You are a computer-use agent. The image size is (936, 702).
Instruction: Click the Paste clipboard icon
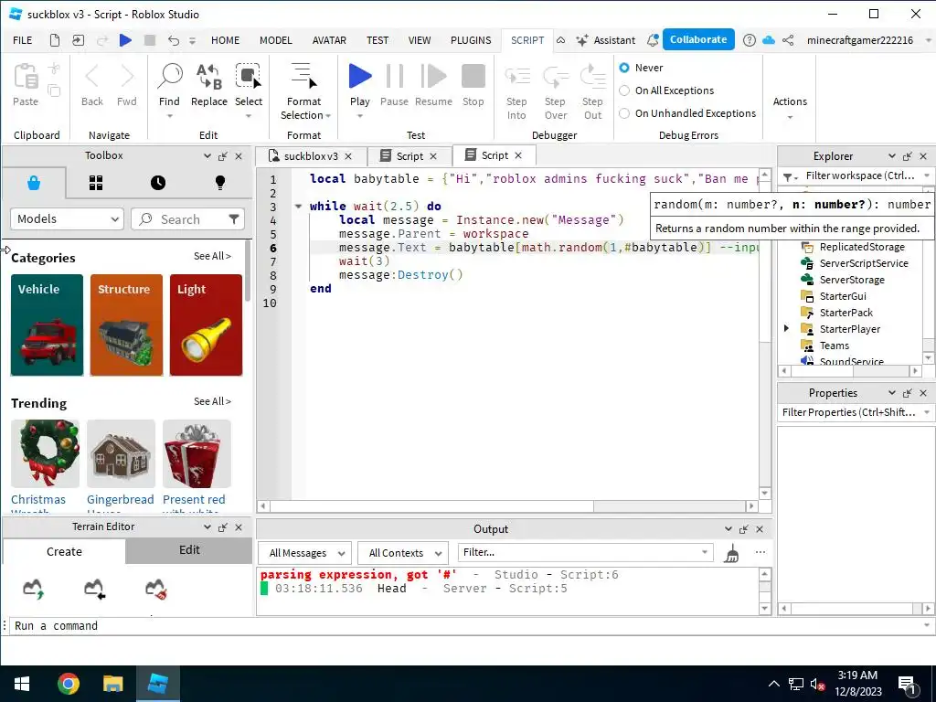coord(26,77)
